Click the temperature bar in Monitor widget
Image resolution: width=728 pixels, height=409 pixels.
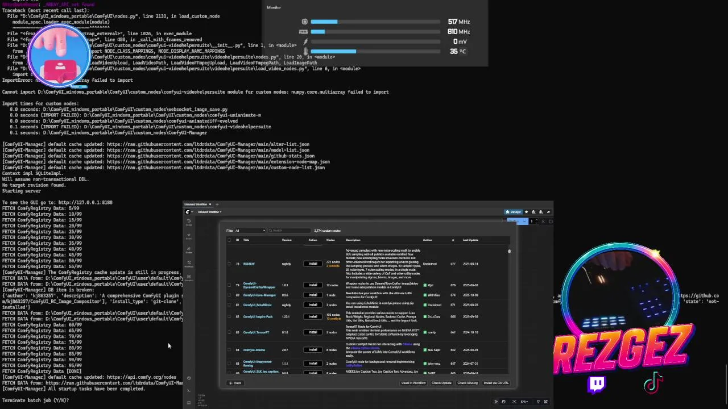pyautogui.click(x=375, y=51)
